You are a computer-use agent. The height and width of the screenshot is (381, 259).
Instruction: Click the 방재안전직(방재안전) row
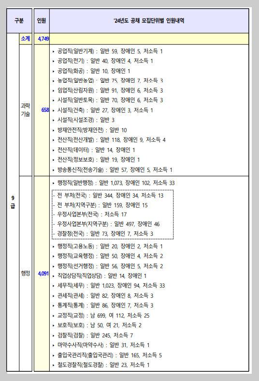tap(89, 130)
